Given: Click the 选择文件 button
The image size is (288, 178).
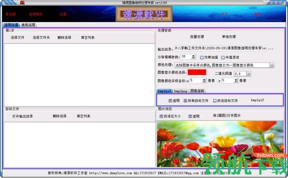Looking at the screenshot, I should point(17,37).
